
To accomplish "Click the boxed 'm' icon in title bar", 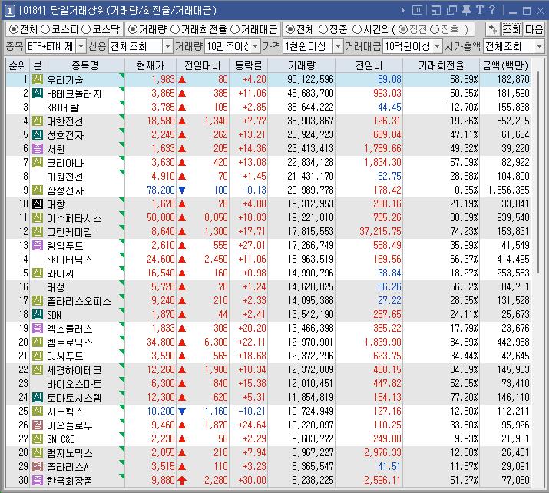I will [417, 10].
